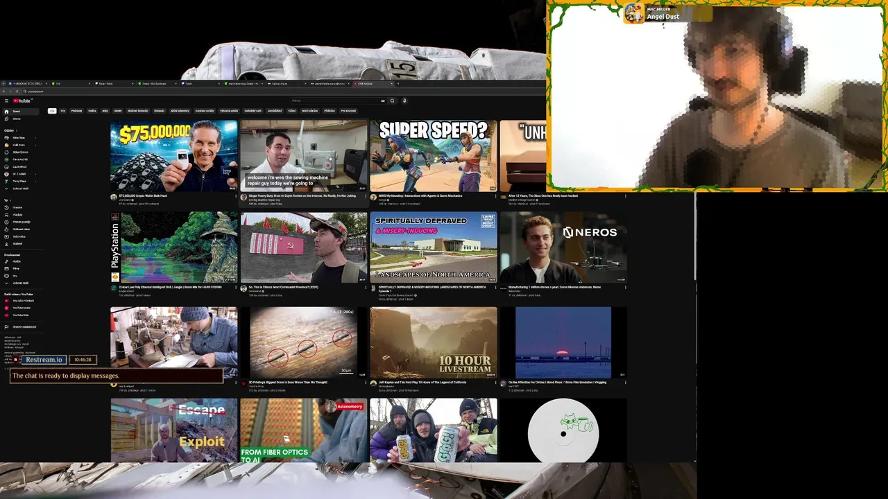Click the on-screen keyboard icon in search box
Image resolution: width=888 pixels, height=499 pixels.
tap(382, 100)
